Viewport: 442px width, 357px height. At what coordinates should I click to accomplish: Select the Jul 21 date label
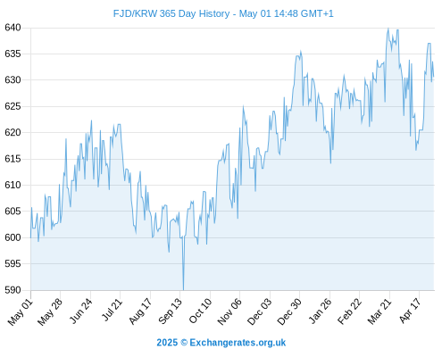pos(112,310)
